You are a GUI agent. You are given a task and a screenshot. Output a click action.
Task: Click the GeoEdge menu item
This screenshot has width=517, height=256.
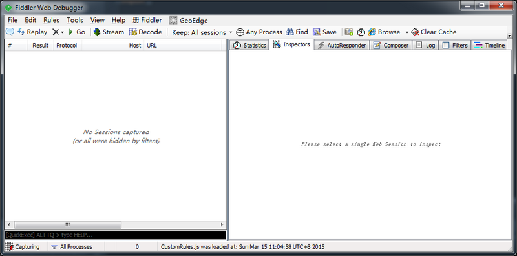pos(189,21)
